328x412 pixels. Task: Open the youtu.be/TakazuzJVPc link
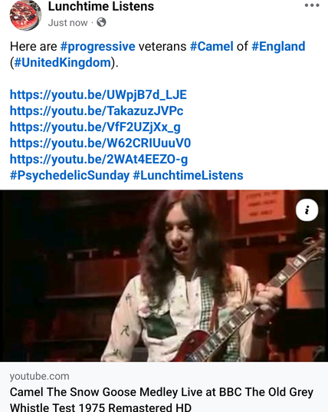tap(97, 111)
